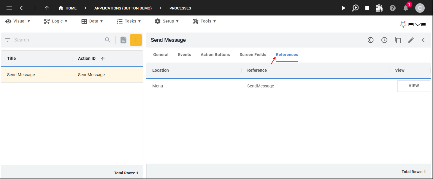Expand the Data menu

pyautogui.click(x=92, y=21)
